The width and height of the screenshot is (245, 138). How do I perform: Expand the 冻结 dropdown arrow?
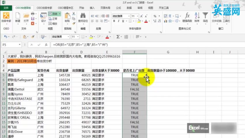tap(60, 14)
